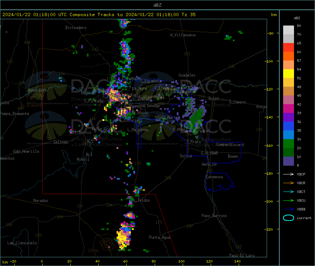Click the Salinas map label
This screenshot has width=315, height=266.
coord(61,142)
